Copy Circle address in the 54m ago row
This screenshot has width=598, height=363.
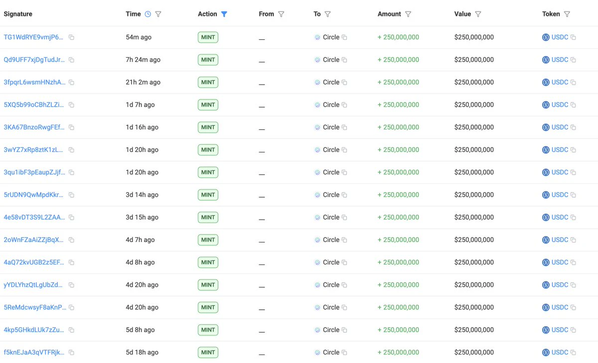click(344, 37)
